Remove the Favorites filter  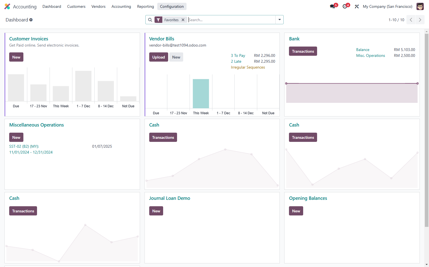click(x=183, y=20)
